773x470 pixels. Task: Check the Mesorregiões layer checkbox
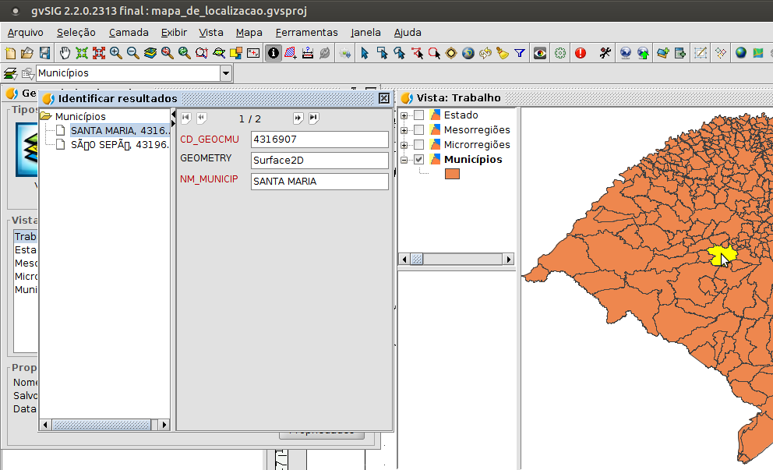419,130
